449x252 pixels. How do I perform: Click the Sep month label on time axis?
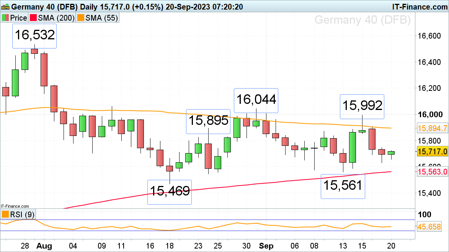tap(266, 246)
